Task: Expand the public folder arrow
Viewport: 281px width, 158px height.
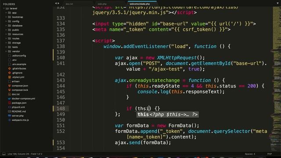Action: (6, 30)
